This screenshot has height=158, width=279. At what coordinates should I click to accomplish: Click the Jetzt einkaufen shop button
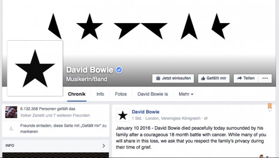pyautogui.click(x=173, y=78)
